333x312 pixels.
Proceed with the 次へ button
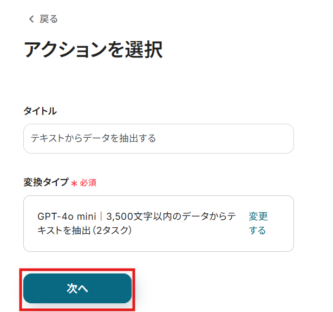pos(77,288)
